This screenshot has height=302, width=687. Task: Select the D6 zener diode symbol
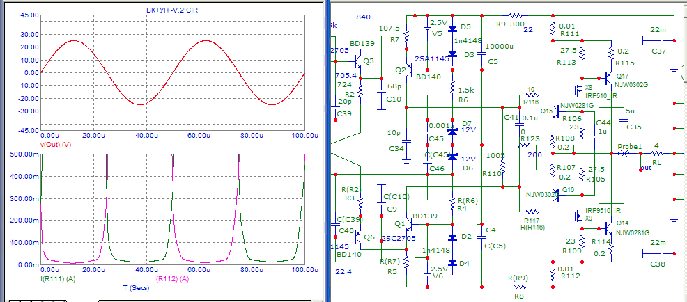(x=453, y=157)
